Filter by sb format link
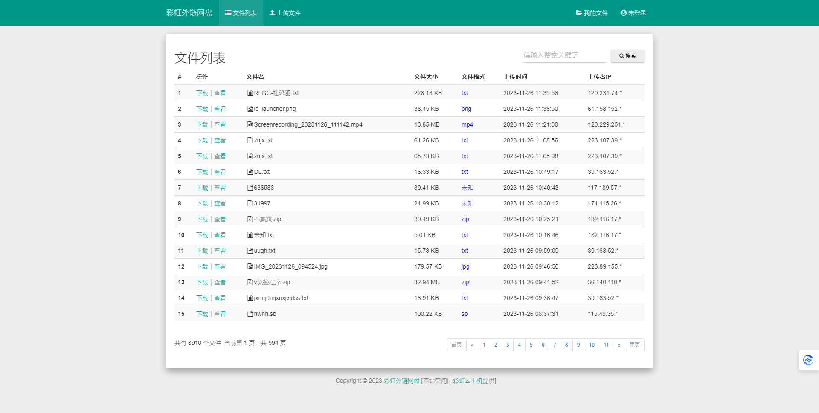 pyautogui.click(x=465, y=314)
